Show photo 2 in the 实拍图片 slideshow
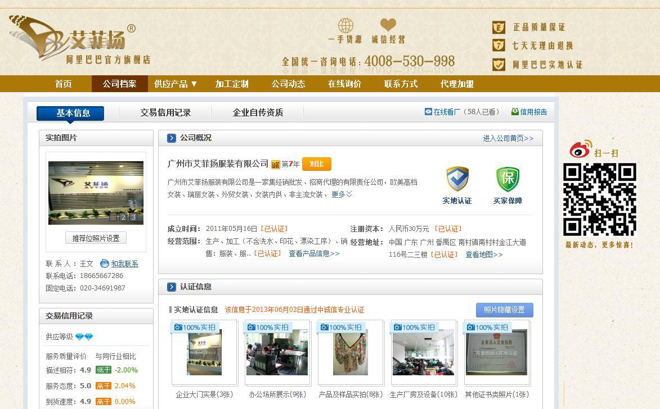This screenshot has width=660, height=409. 123,217
